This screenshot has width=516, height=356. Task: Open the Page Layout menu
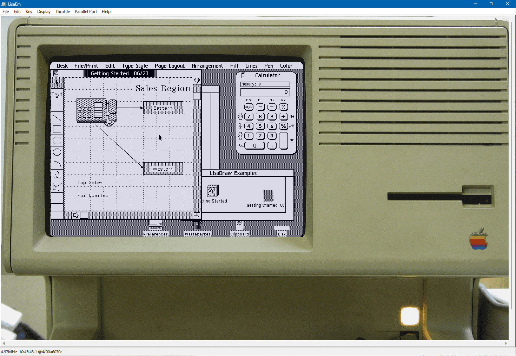coord(170,66)
